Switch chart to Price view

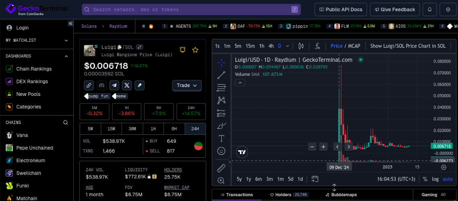(336, 46)
